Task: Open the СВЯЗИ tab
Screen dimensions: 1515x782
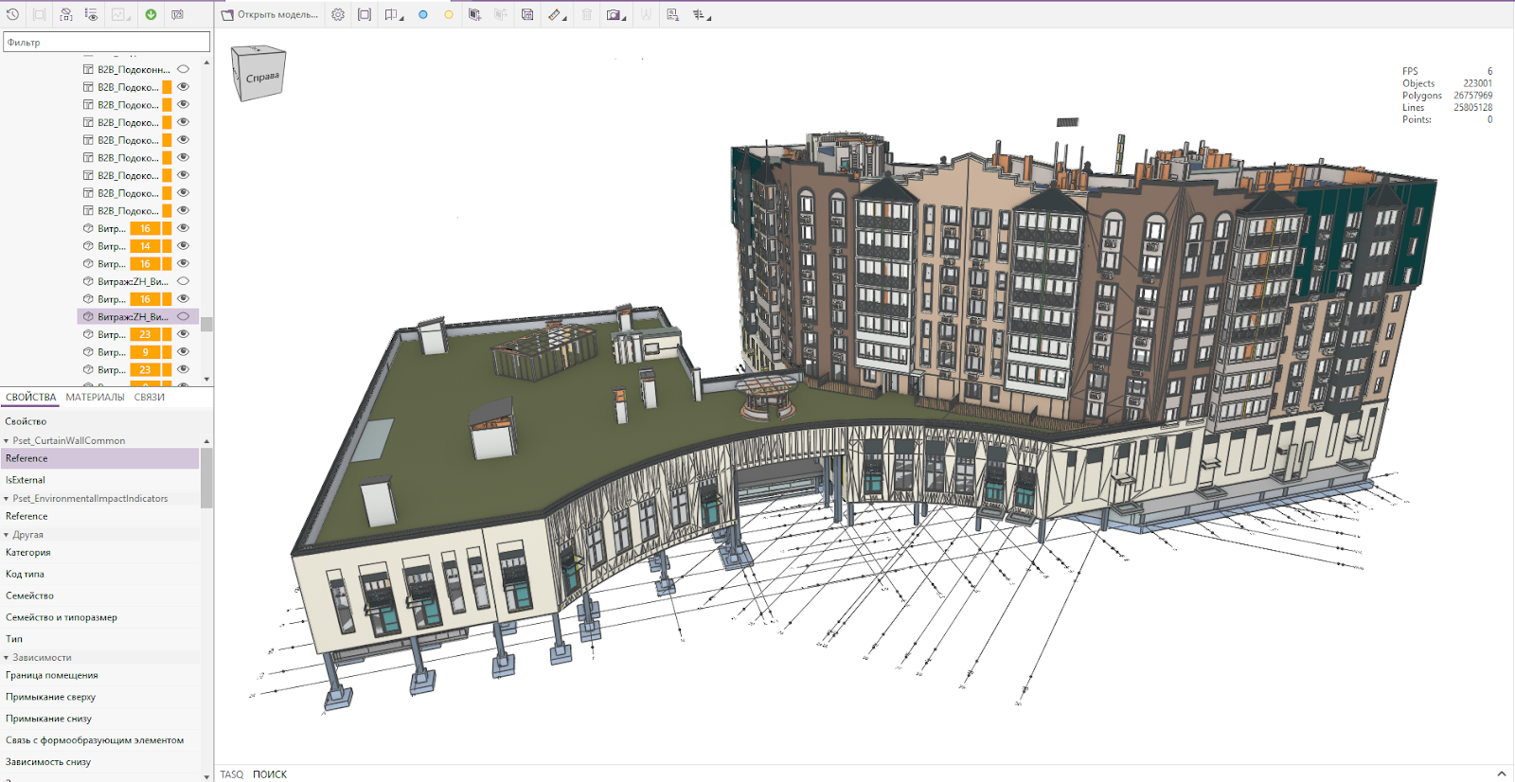Action: [150, 398]
